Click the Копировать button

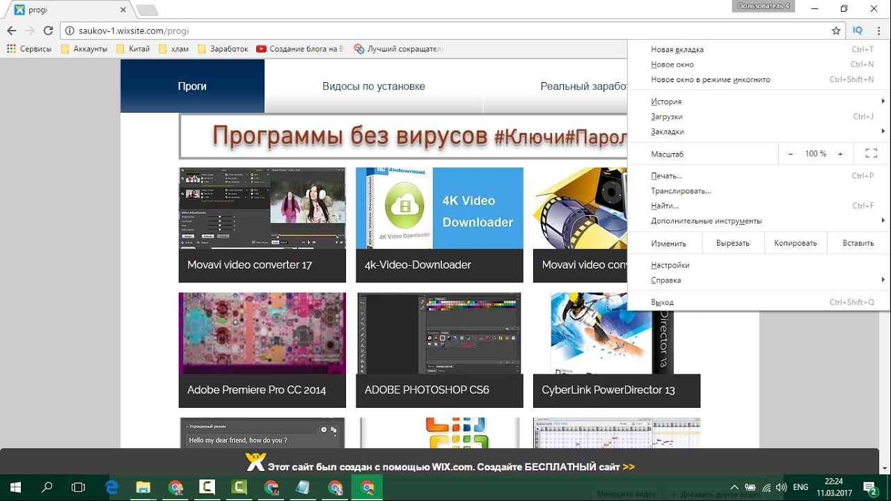click(796, 244)
